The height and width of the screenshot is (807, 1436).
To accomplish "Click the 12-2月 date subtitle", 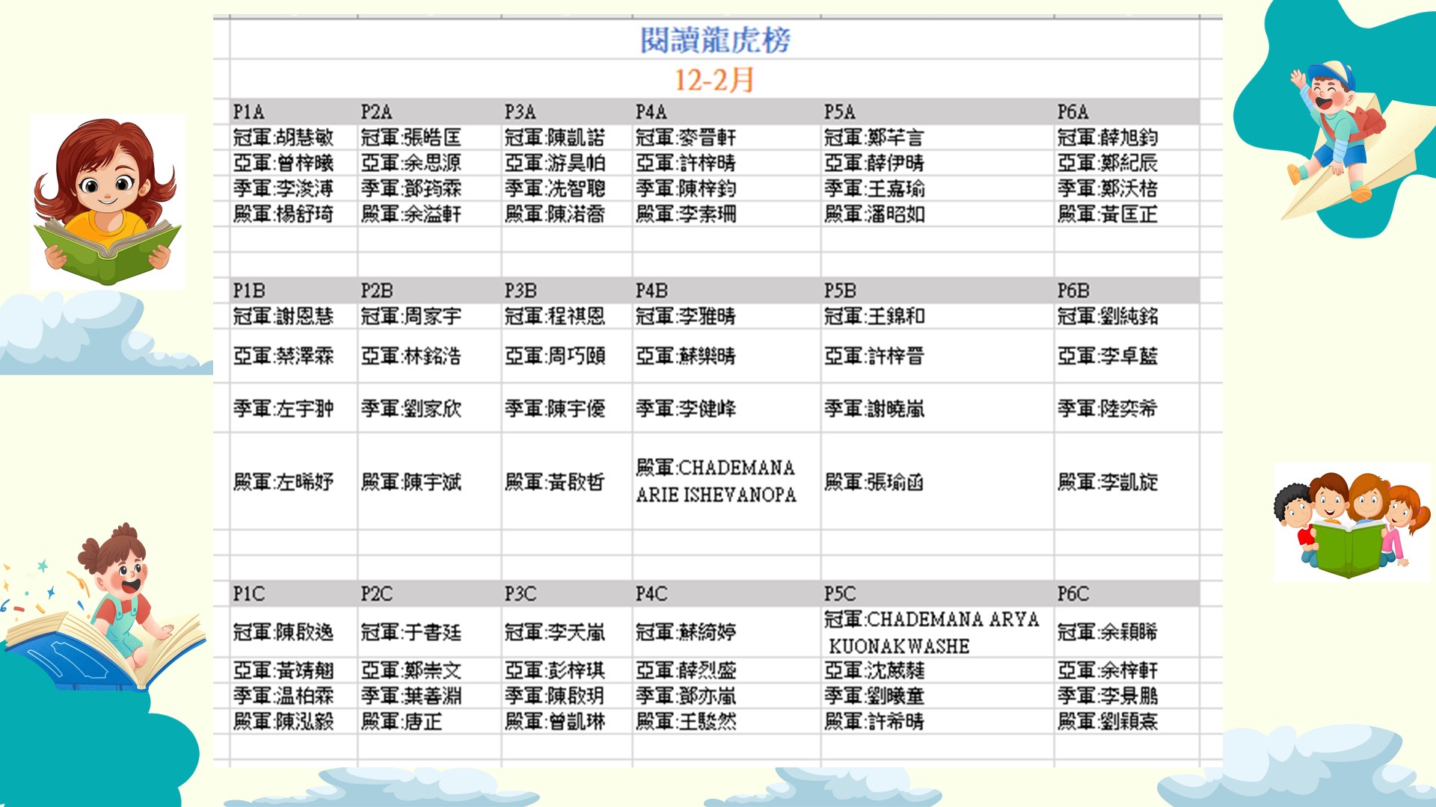I will [714, 80].
